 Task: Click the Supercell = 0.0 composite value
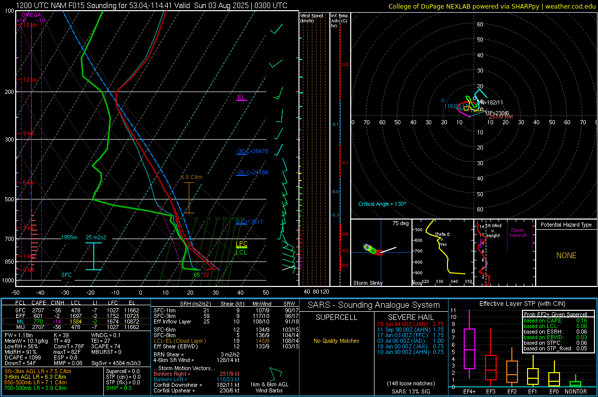(123, 371)
